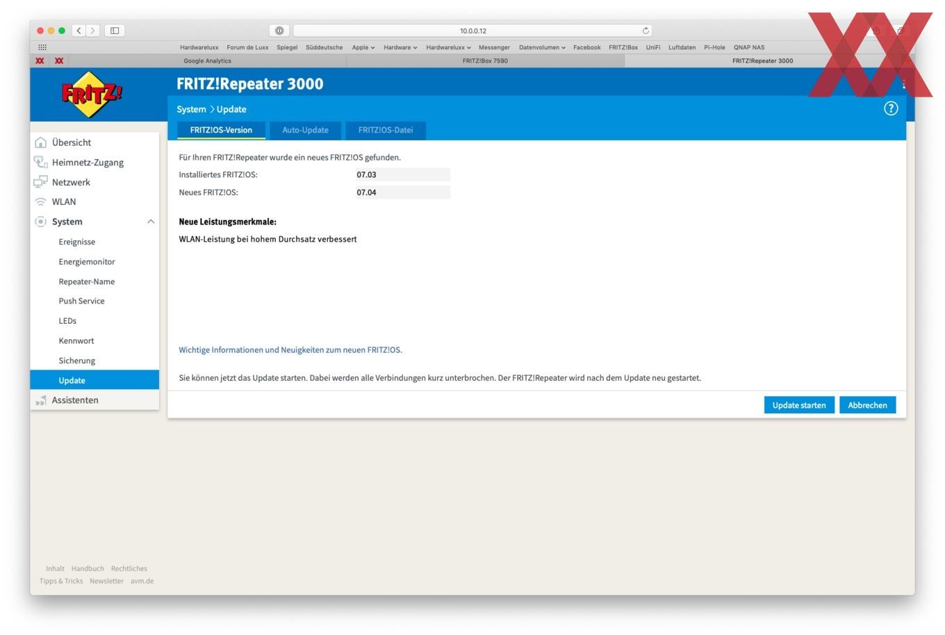Open Kennwort in the sidebar
945x635 pixels.
click(x=76, y=340)
